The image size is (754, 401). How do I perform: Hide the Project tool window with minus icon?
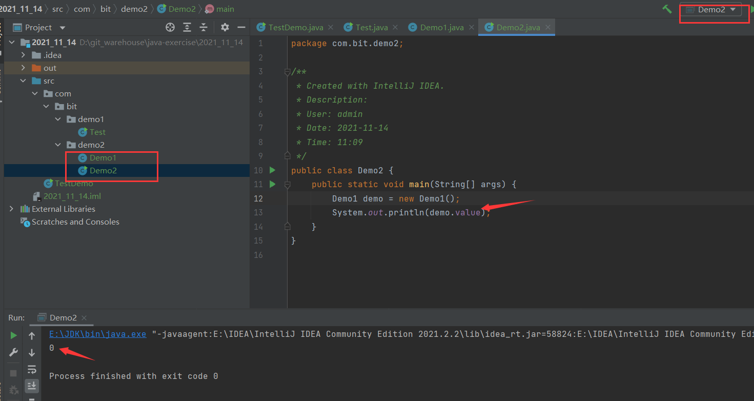241,27
